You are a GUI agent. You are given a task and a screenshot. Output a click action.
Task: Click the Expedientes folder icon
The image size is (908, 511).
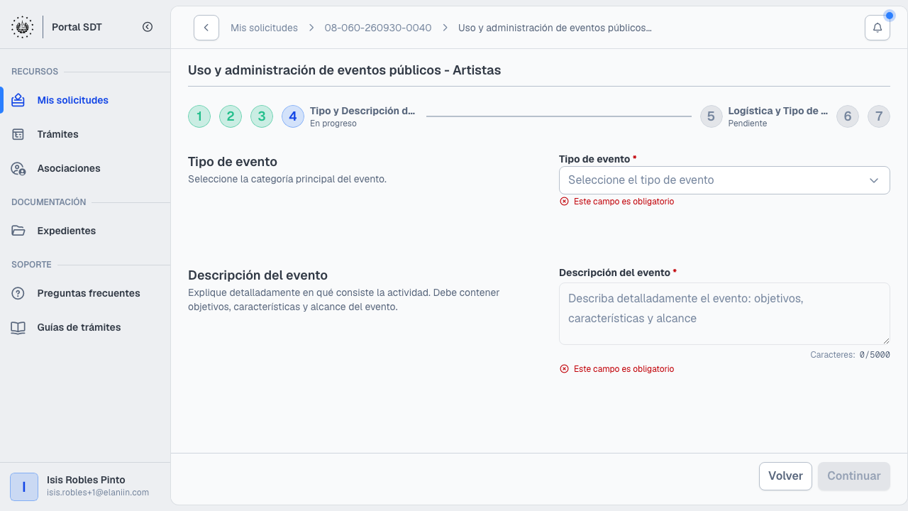coord(18,231)
